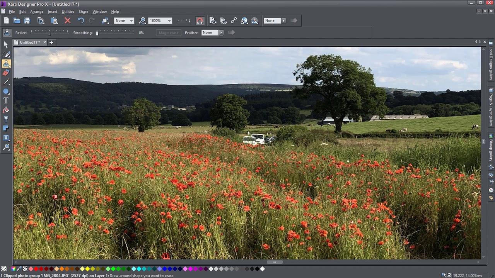Select the Fill bucket tool
The width and height of the screenshot is (495, 278).
click(x=6, y=110)
